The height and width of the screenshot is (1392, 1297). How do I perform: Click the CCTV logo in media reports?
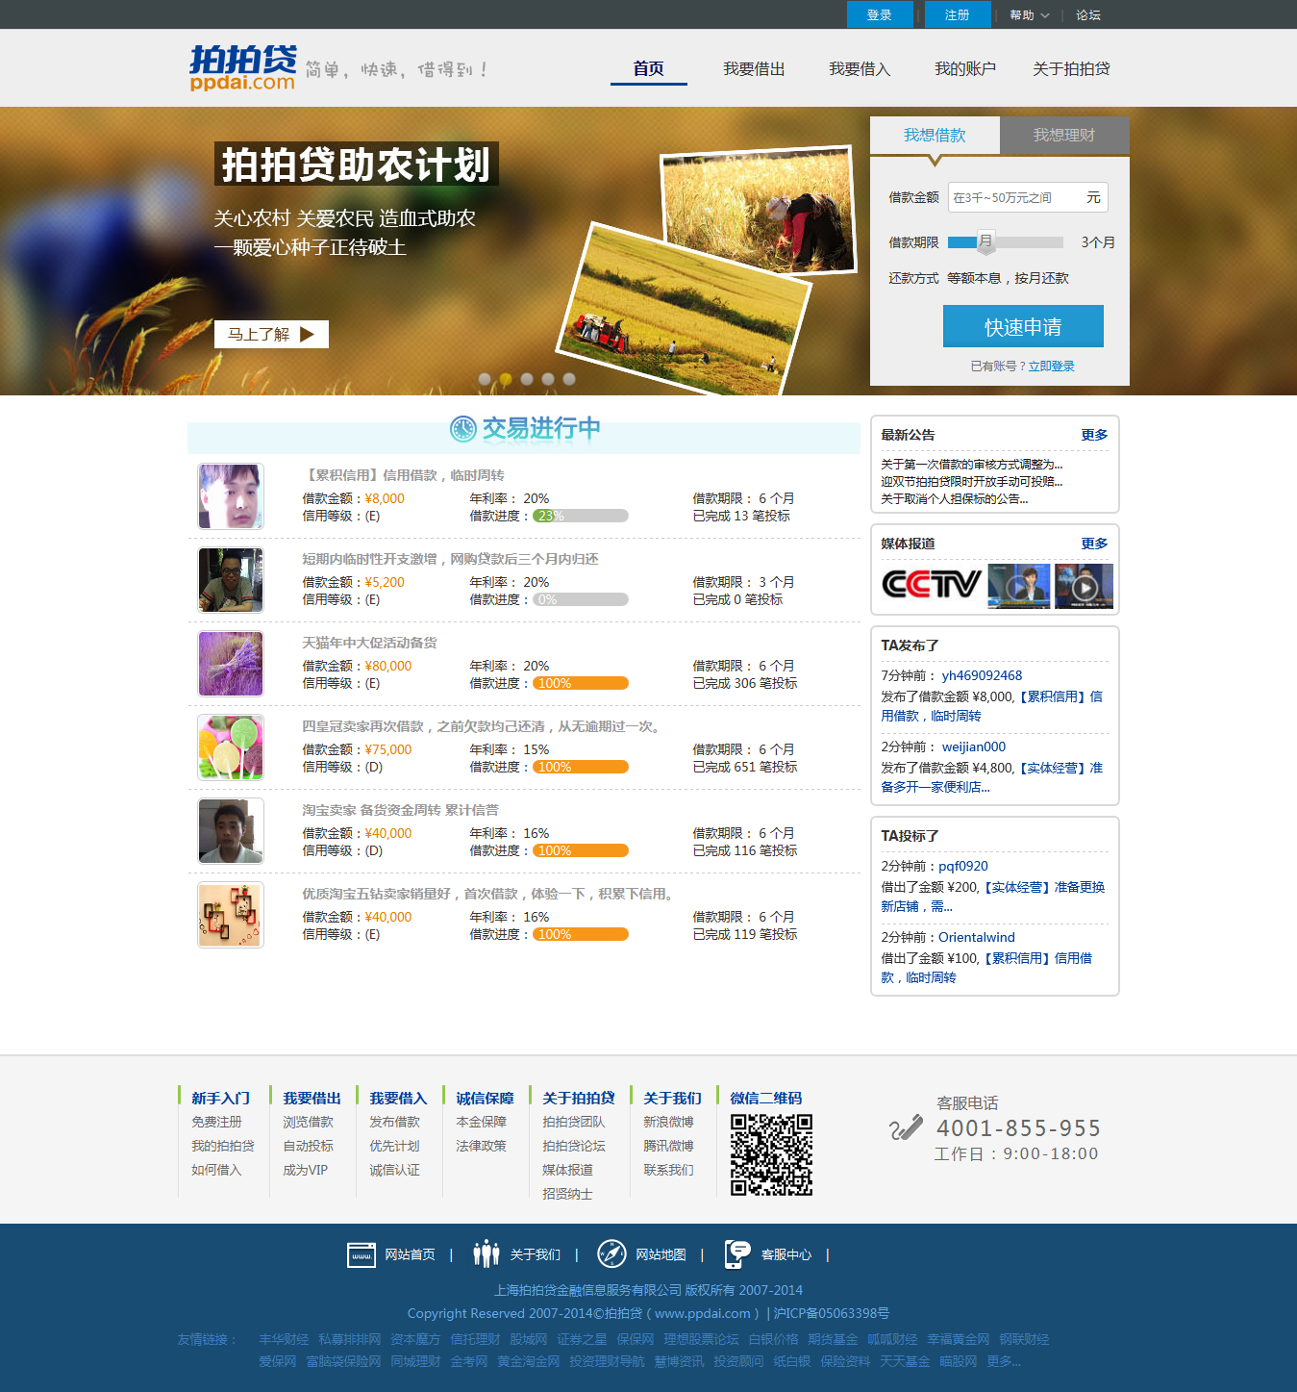[x=931, y=585]
